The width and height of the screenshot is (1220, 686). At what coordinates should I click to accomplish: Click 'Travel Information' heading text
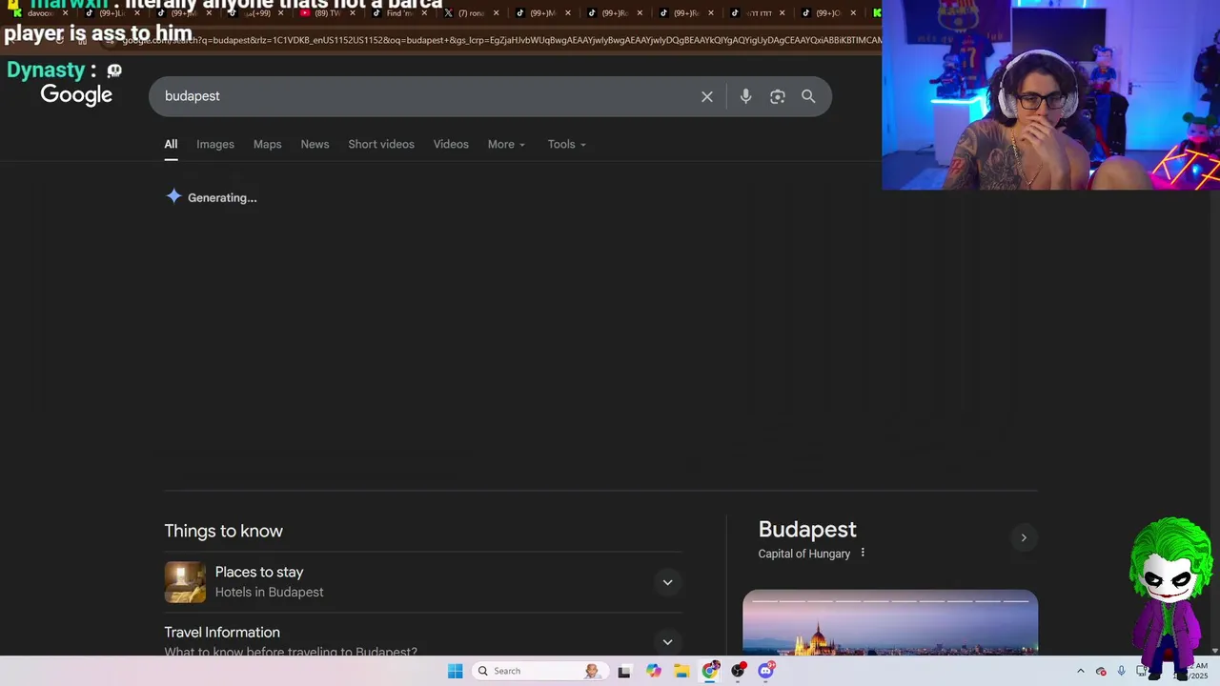[x=222, y=632]
